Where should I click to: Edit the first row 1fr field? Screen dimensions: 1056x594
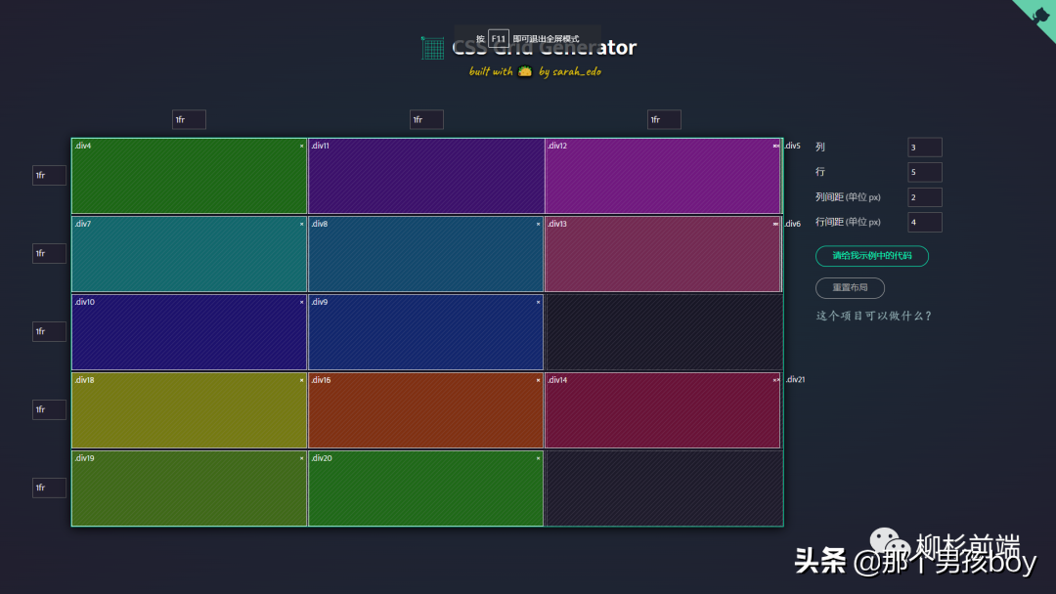click(49, 176)
